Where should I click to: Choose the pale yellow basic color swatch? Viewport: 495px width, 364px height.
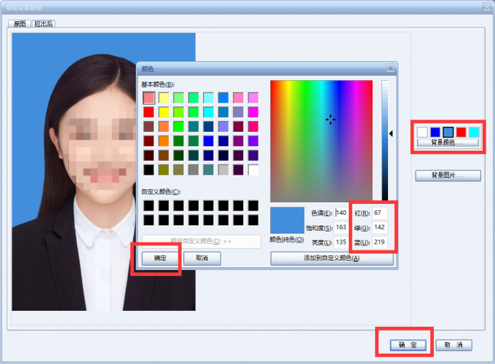164,98
